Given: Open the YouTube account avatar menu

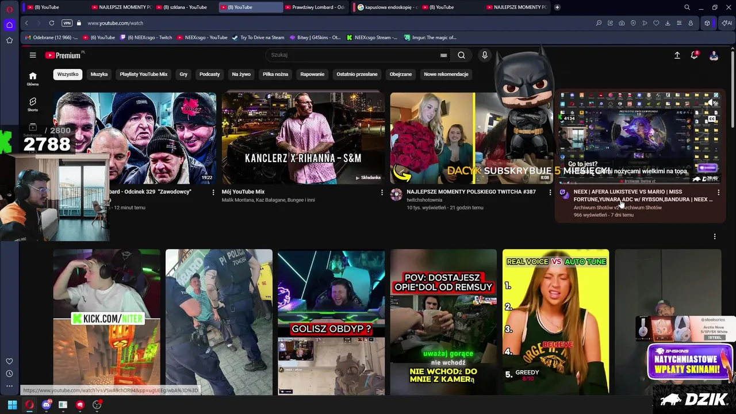Looking at the screenshot, I should click(x=714, y=55).
